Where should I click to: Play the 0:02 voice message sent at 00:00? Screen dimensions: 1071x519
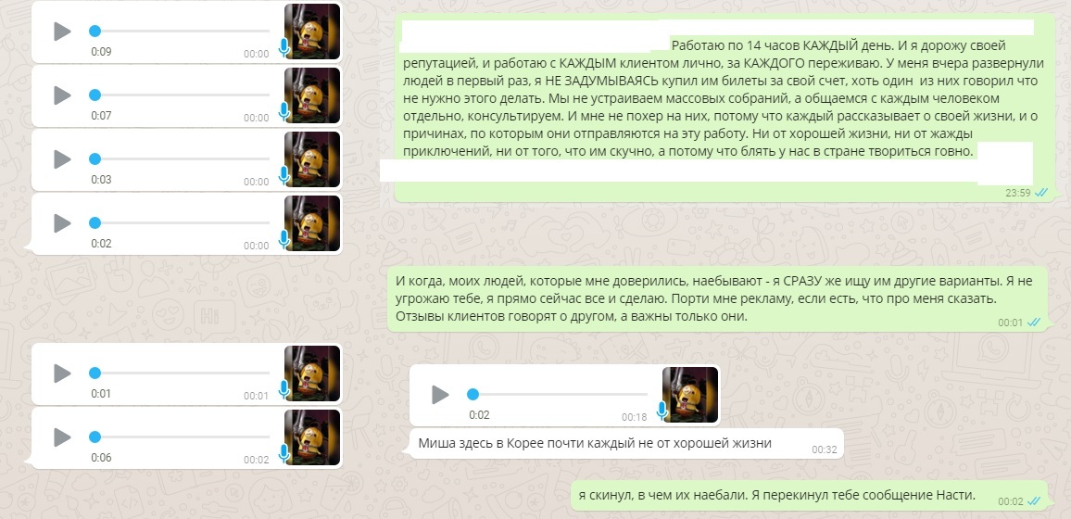(x=62, y=222)
